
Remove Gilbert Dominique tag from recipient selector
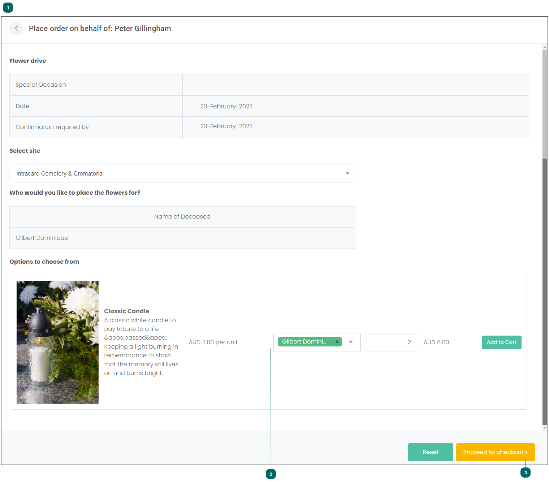[337, 342]
